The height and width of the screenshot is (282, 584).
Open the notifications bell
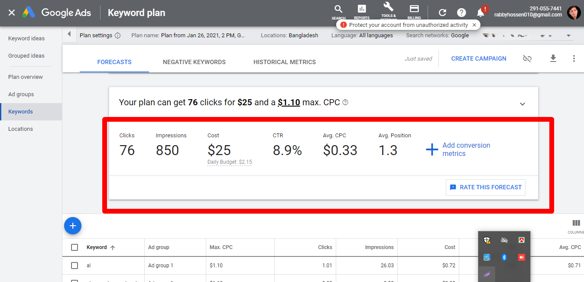pos(480,13)
